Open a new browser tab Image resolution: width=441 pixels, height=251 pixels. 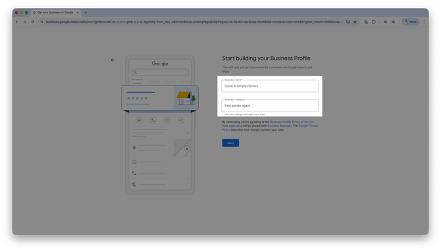pyautogui.click(x=86, y=12)
